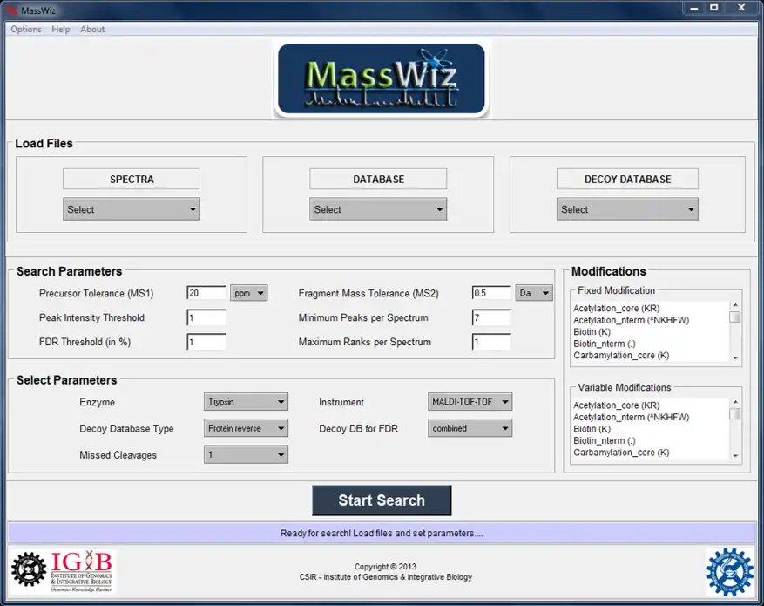Click the Ready for search status message

coord(382,534)
